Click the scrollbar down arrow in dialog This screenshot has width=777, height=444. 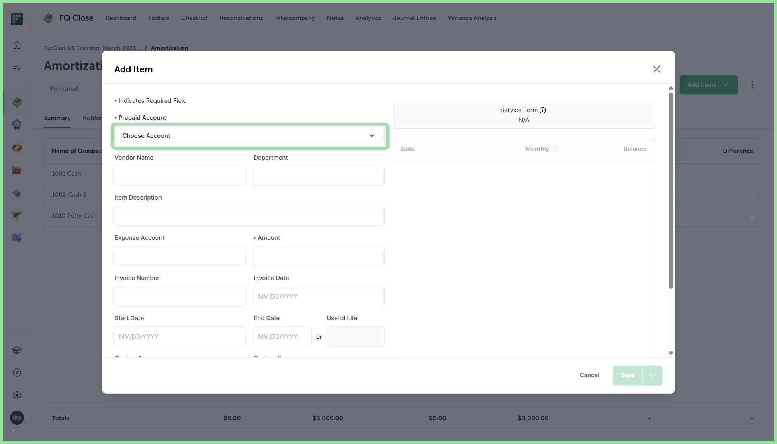tap(671, 353)
